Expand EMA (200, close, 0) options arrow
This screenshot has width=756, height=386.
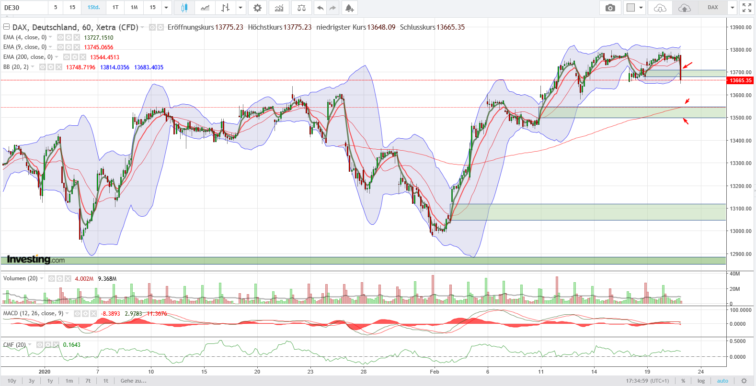pos(57,57)
